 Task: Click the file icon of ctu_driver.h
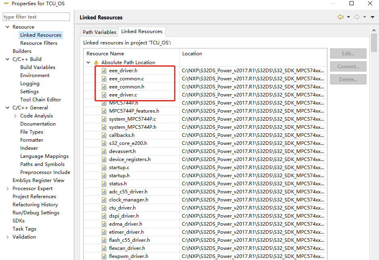pyautogui.click(x=104, y=208)
